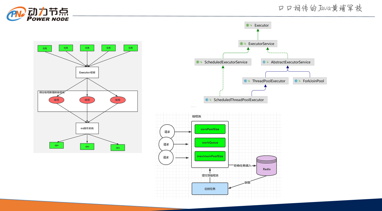
Task: Click the Executor框架 box
Action: click(87, 73)
